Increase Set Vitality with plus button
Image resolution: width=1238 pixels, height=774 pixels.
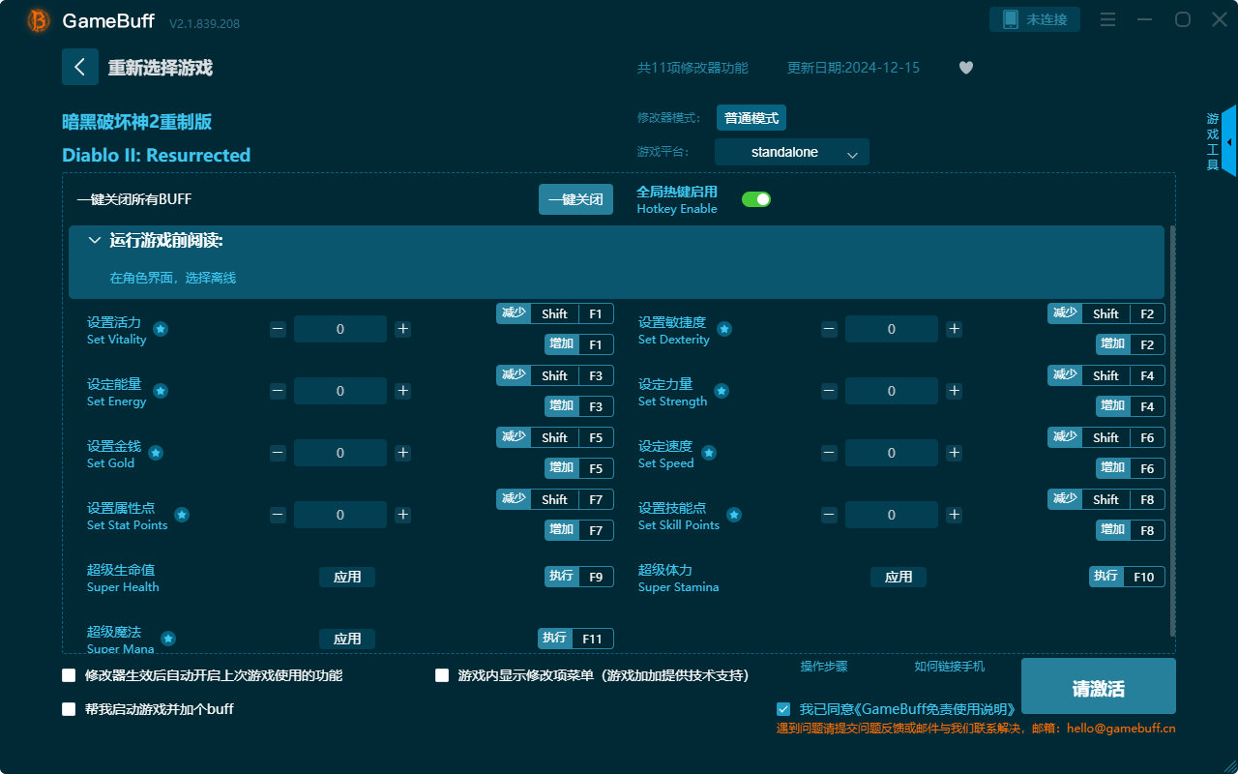[403, 329]
